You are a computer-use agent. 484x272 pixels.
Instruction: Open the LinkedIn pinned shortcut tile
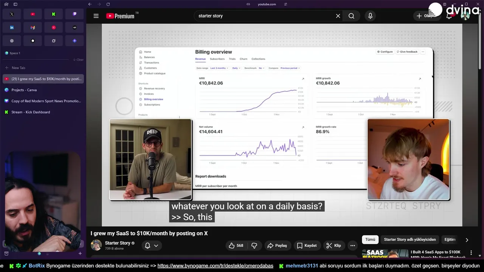click(x=12, y=28)
